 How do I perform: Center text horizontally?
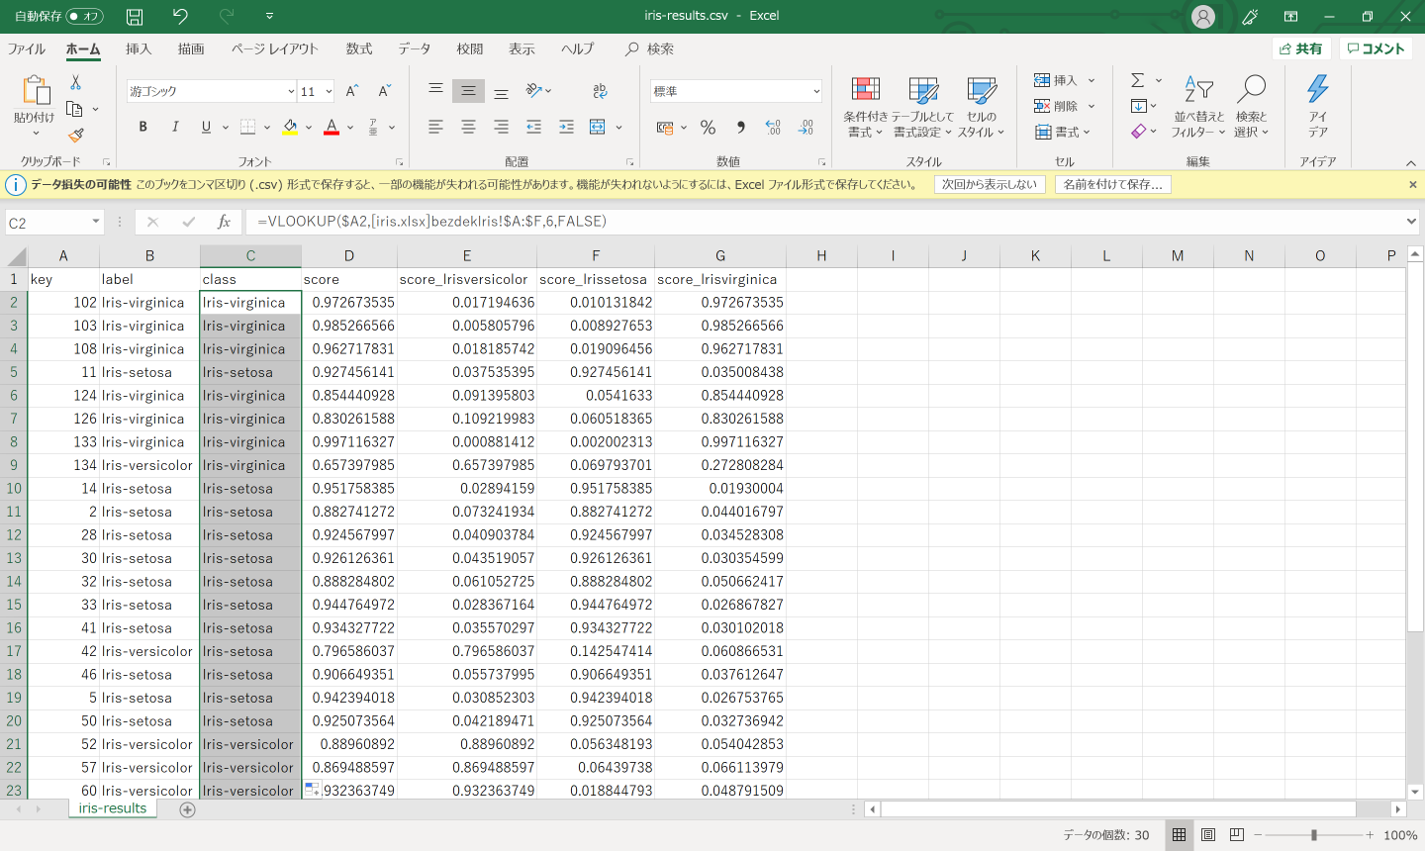point(468,127)
